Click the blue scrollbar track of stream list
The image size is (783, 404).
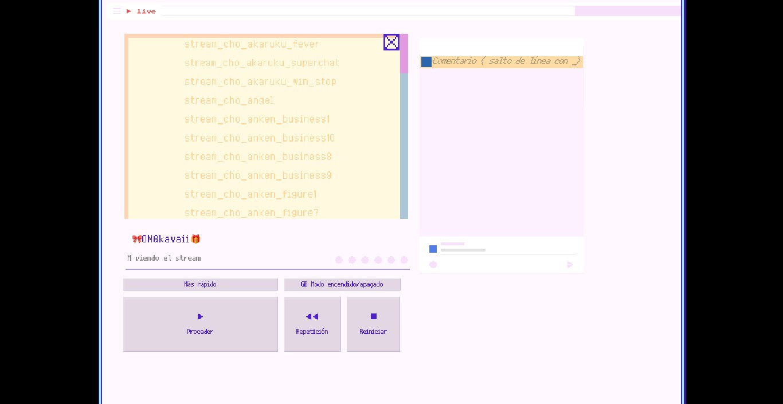tap(404, 146)
